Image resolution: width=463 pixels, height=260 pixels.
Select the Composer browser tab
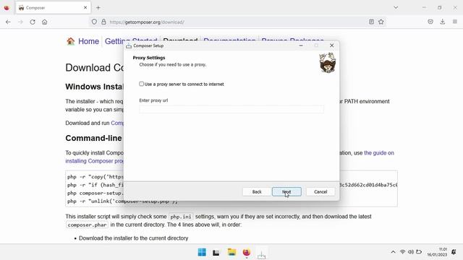pyautogui.click(x=53, y=8)
